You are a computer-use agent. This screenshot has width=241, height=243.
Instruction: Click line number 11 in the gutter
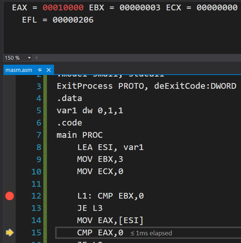(x=36, y=184)
